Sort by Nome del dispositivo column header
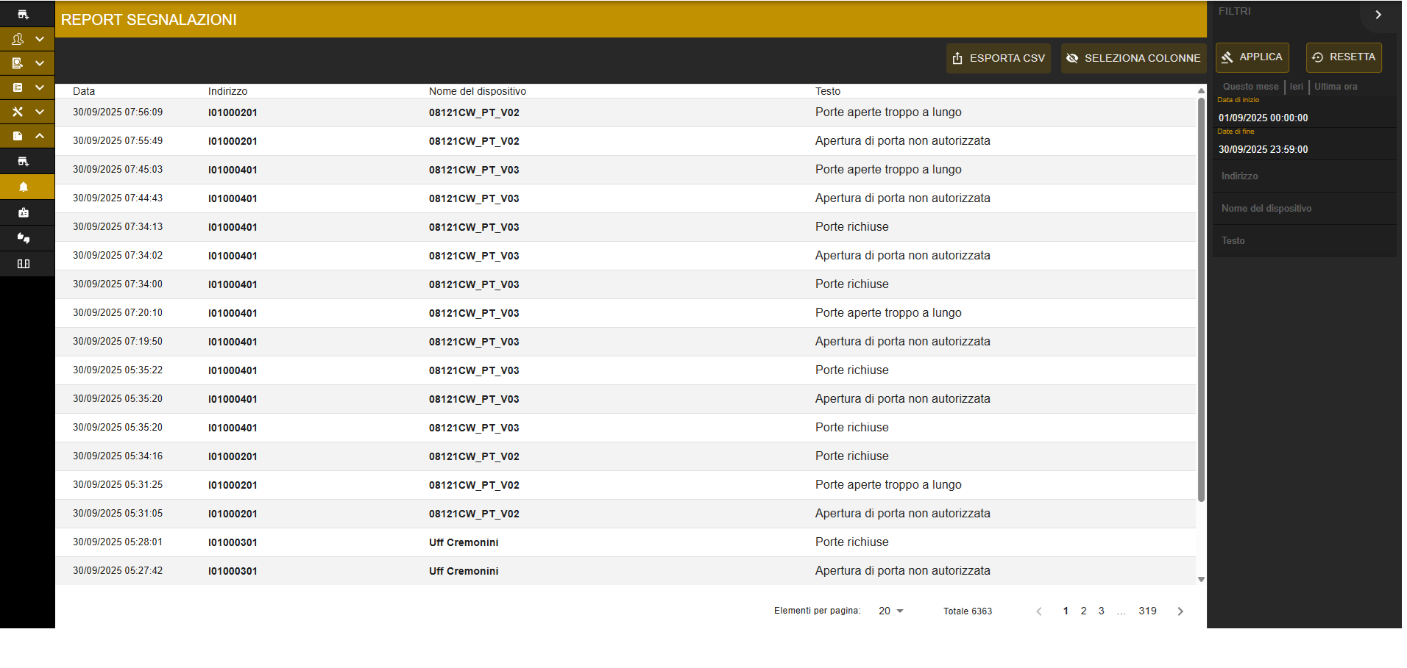 (x=478, y=91)
